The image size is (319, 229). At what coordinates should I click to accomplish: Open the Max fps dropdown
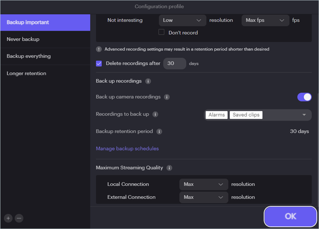coord(265,20)
